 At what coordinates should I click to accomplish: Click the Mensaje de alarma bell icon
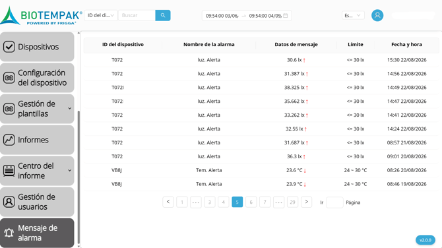9,233
